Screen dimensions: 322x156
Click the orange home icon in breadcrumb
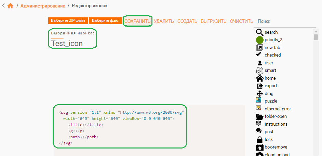(x=10, y=6)
